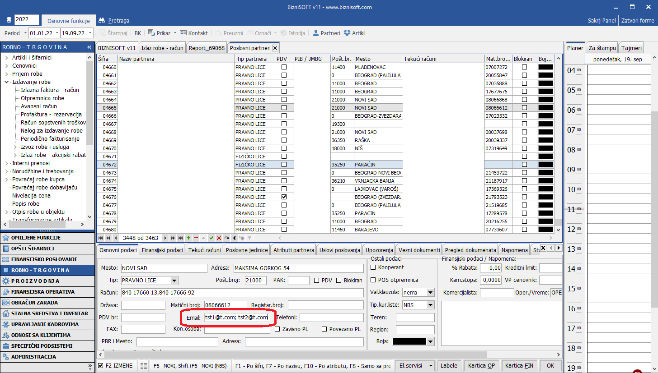Click the red X cancel edit icon
The width and height of the screenshot is (658, 373).
[x=219, y=238]
